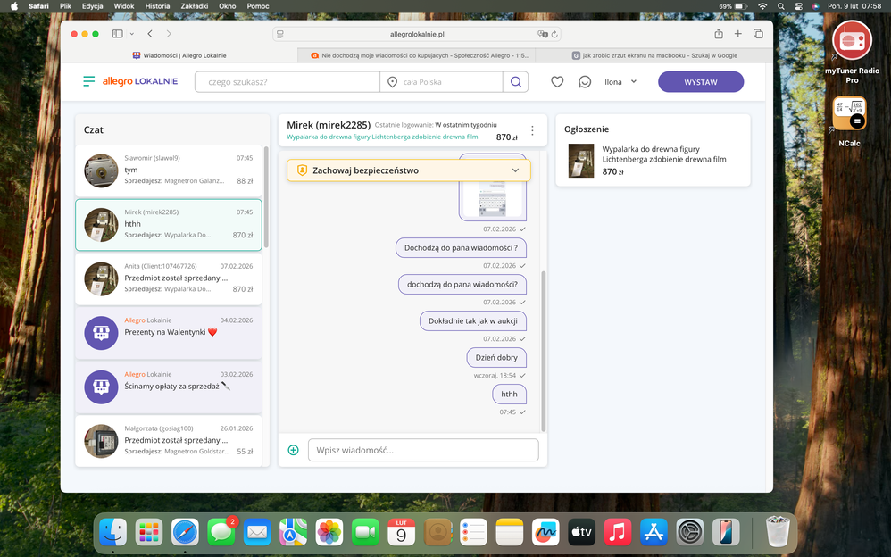891x557 pixels.
Task: Click Safari's Share icon in toolbar
Action: 719,34
